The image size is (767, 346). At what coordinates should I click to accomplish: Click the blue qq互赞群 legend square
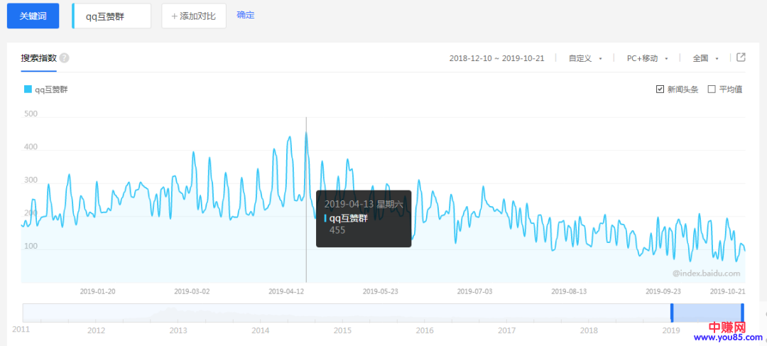point(28,90)
